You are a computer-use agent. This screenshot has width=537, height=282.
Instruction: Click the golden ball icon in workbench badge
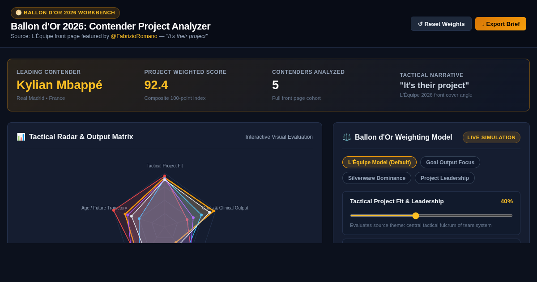pyautogui.click(x=19, y=13)
